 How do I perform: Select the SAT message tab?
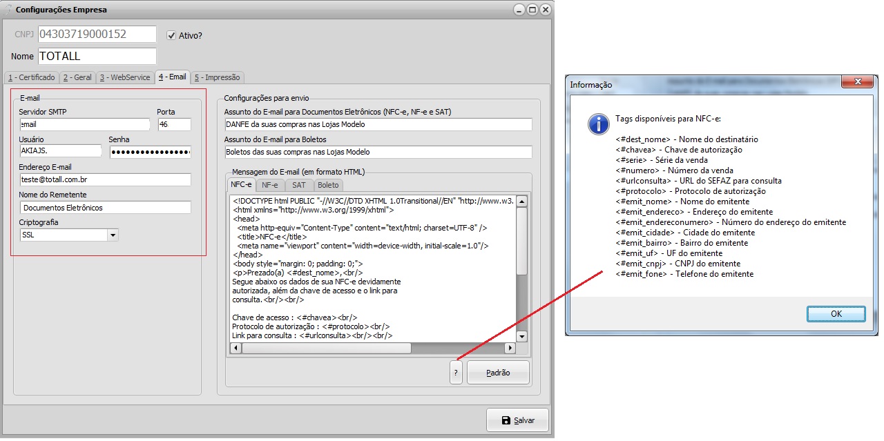point(298,185)
